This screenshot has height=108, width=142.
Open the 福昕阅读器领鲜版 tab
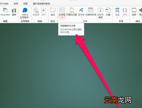(x=41, y=4)
